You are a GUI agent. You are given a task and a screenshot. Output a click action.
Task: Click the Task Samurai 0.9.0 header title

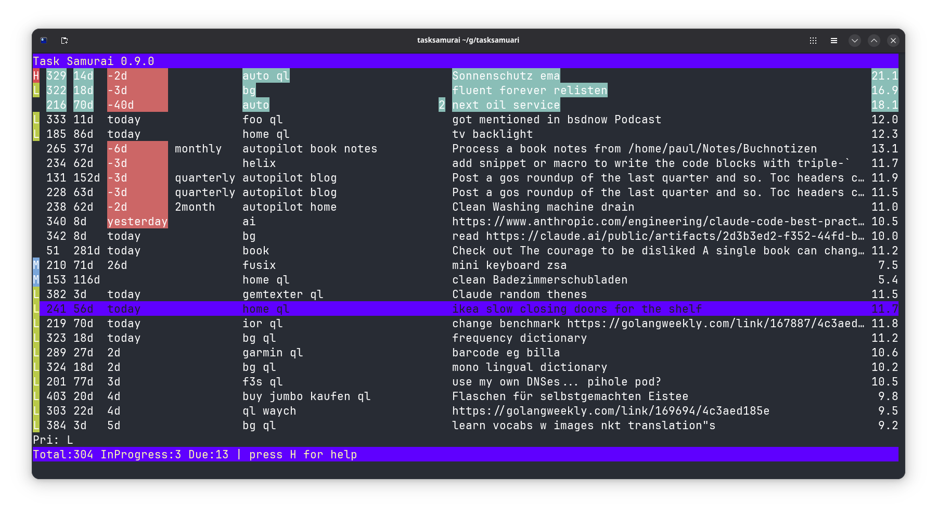(94, 61)
